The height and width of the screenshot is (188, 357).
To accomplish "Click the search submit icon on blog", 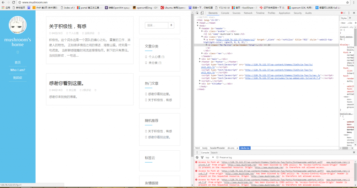I will 171,25.
